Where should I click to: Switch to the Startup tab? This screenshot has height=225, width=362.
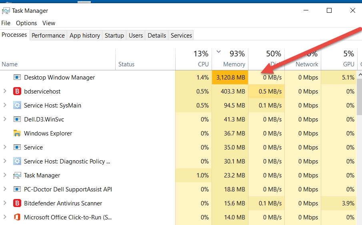point(114,35)
